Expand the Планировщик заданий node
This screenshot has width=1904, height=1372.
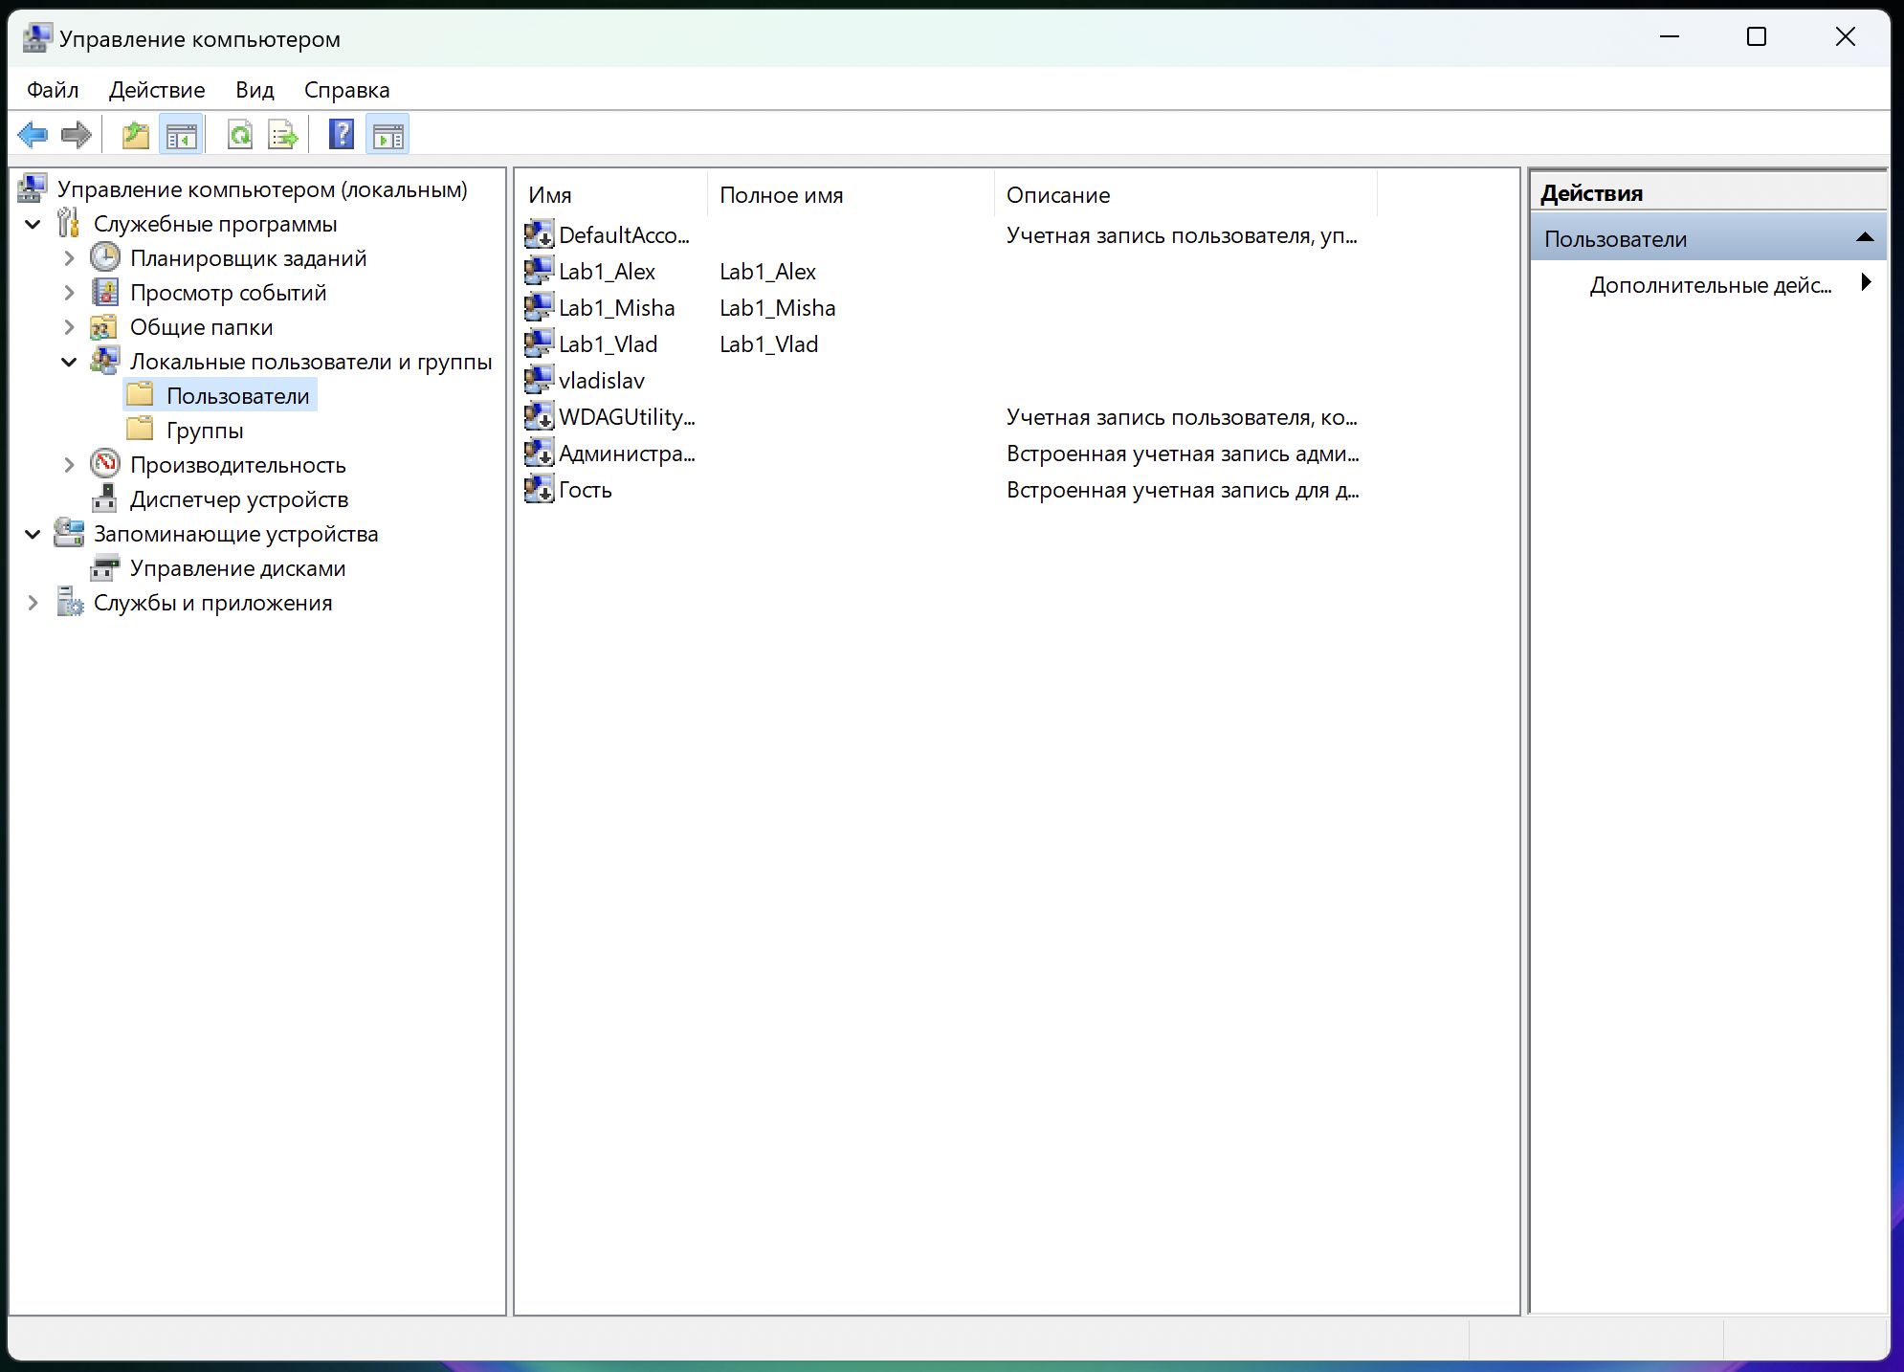click(x=69, y=258)
